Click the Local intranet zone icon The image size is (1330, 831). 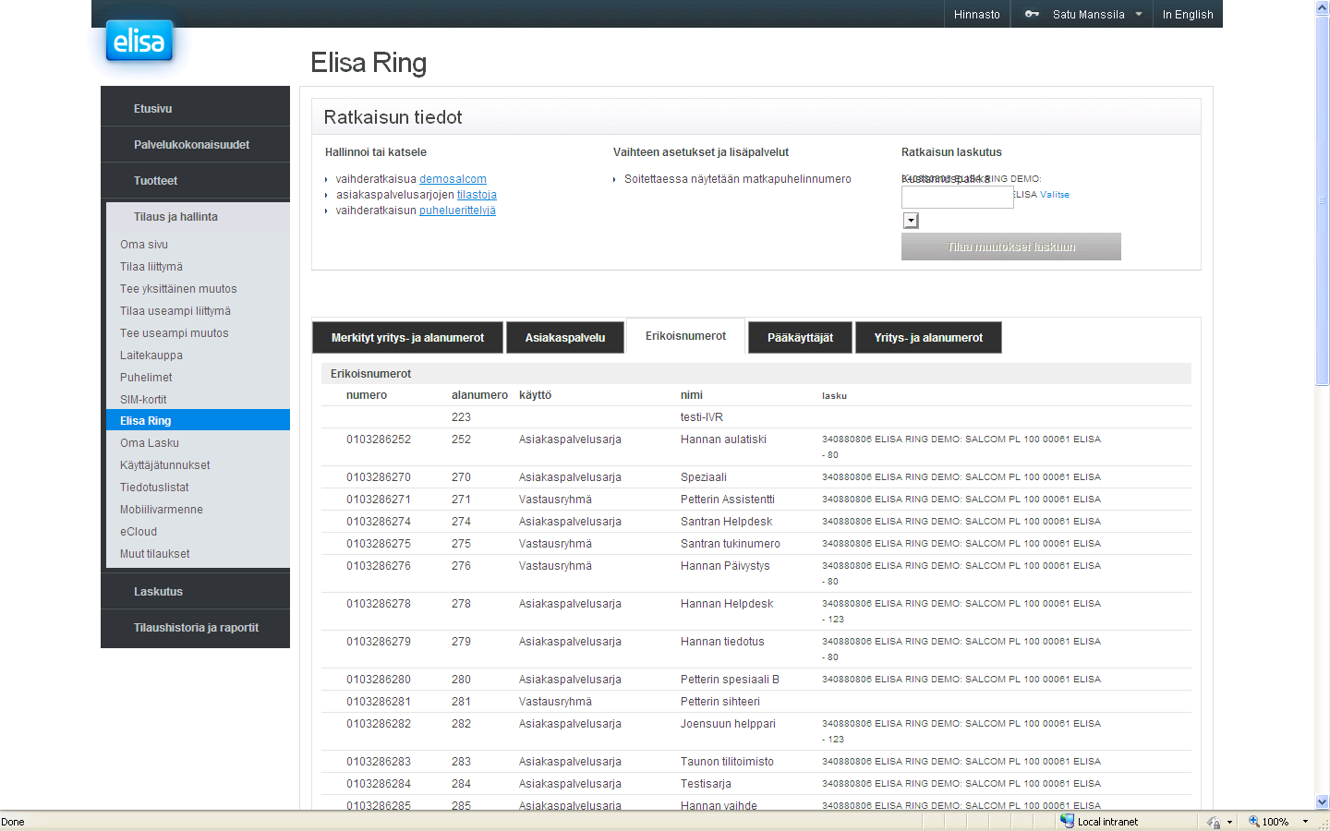[1067, 821]
